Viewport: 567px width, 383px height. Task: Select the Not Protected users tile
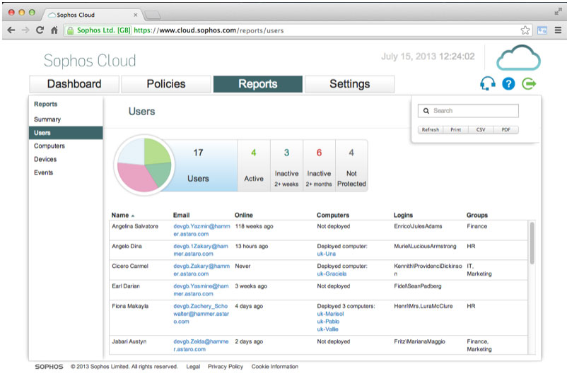[x=351, y=165]
